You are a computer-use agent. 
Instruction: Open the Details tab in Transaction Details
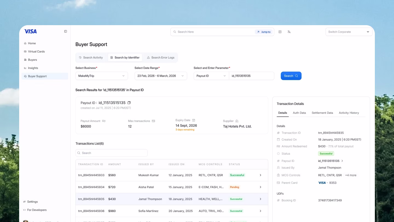283,113
